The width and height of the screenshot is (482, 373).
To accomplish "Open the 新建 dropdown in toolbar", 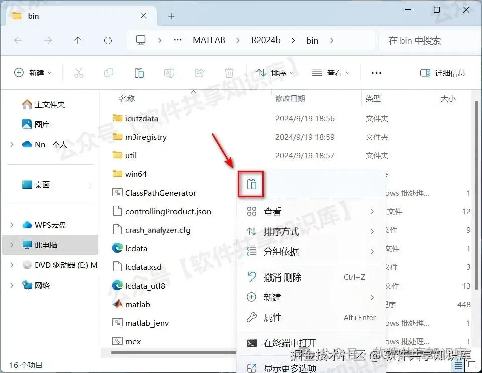I will (x=33, y=73).
